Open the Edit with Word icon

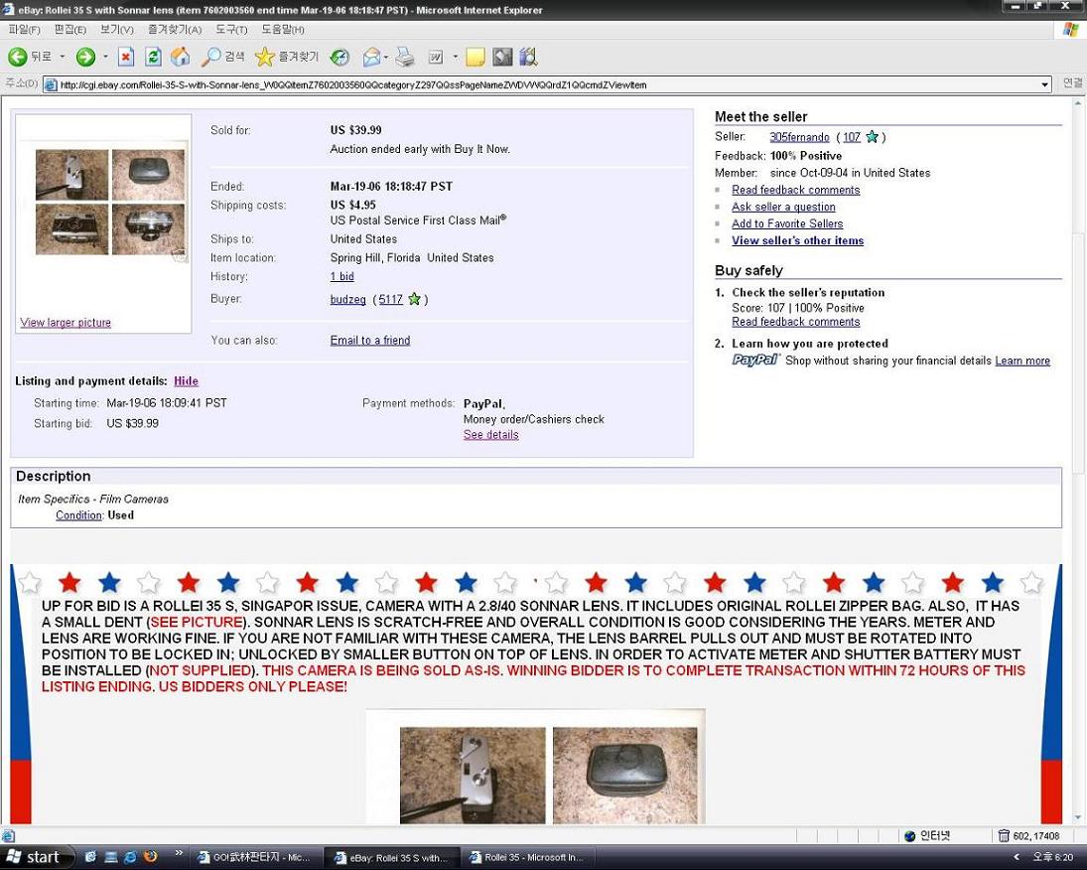pos(436,57)
